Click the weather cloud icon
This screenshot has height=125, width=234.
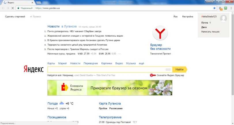[x=62, y=103]
